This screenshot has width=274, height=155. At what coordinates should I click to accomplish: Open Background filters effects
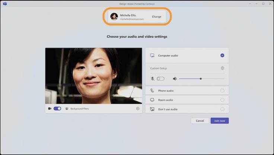click(77, 109)
